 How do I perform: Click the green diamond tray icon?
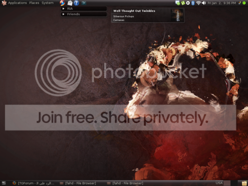tap(183, 3)
